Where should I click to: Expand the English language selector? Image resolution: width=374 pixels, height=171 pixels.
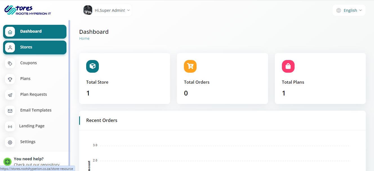pyautogui.click(x=349, y=10)
